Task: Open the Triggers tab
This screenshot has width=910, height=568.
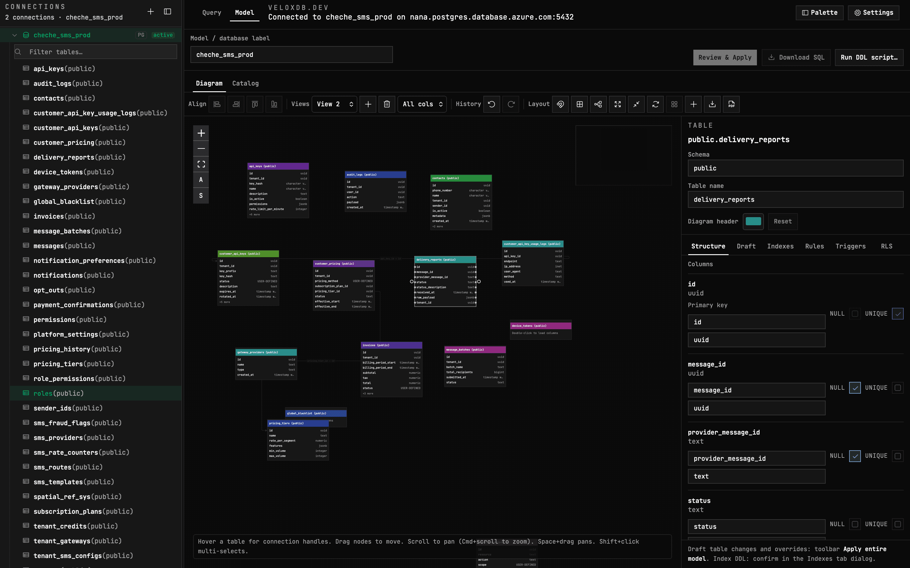Action: click(x=851, y=246)
